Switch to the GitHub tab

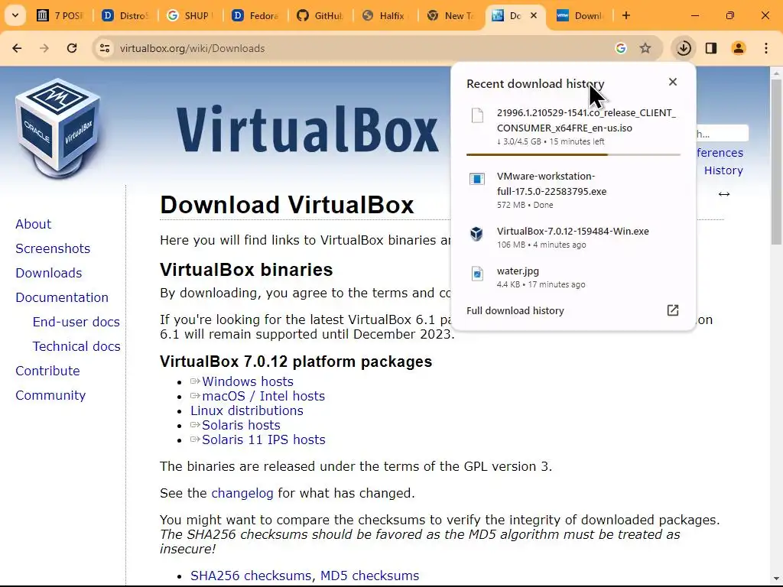(320, 15)
